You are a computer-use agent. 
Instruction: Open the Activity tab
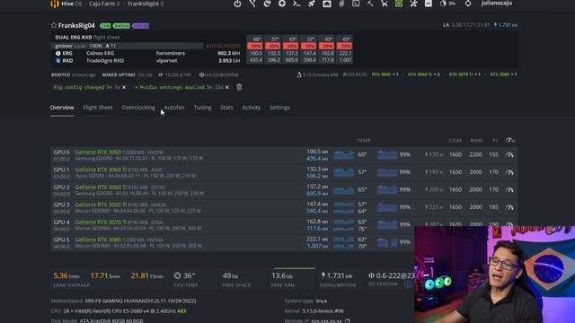click(x=252, y=108)
